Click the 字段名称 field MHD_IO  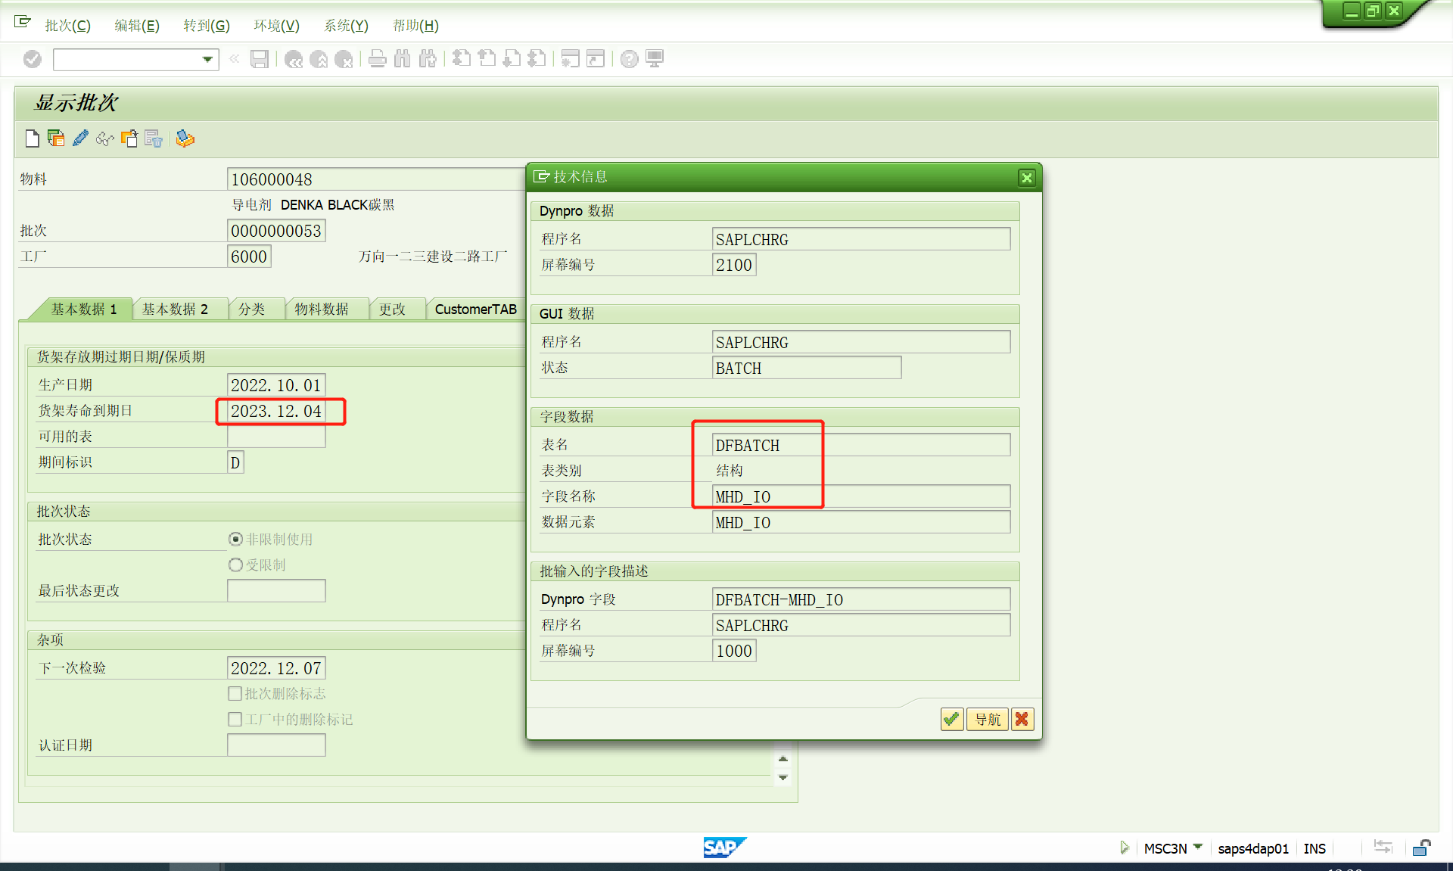pos(861,496)
